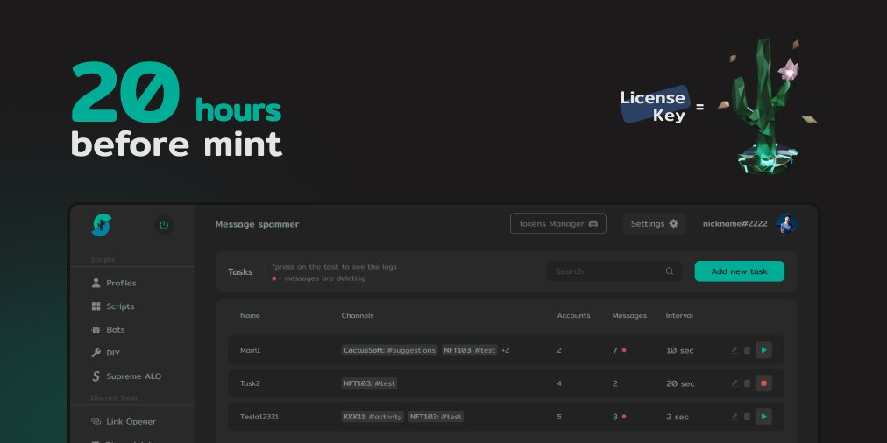Click nickname#2222 username
The width and height of the screenshot is (887, 443).
[x=734, y=224]
